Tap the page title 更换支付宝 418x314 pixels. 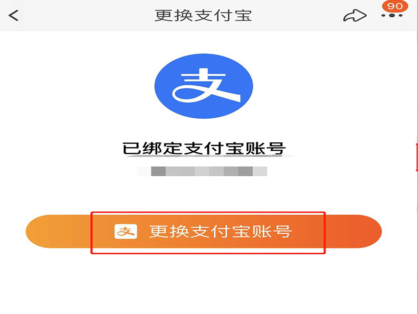click(x=203, y=16)
